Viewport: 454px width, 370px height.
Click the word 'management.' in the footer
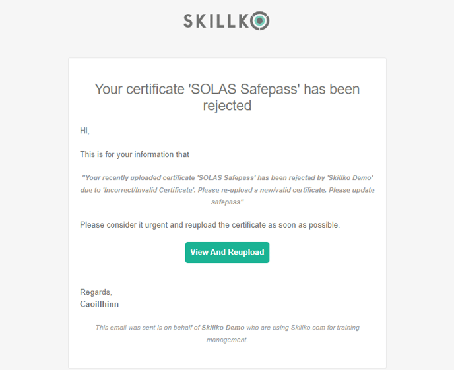coord(227,340)
